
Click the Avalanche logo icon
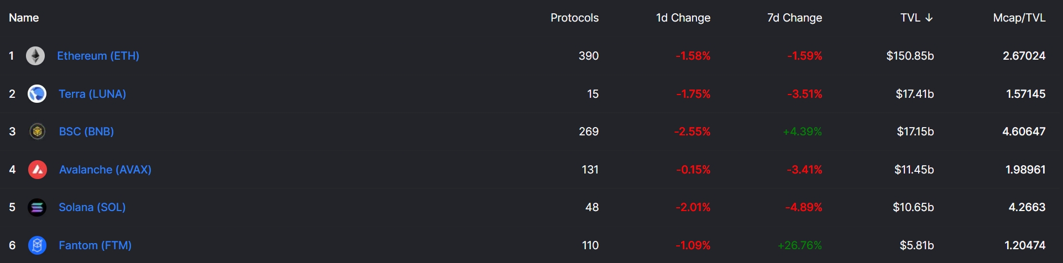(x=37, y=170)
